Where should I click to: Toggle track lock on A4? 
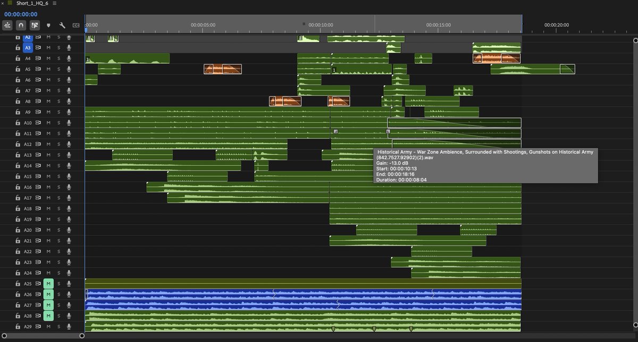pos(18,58)
